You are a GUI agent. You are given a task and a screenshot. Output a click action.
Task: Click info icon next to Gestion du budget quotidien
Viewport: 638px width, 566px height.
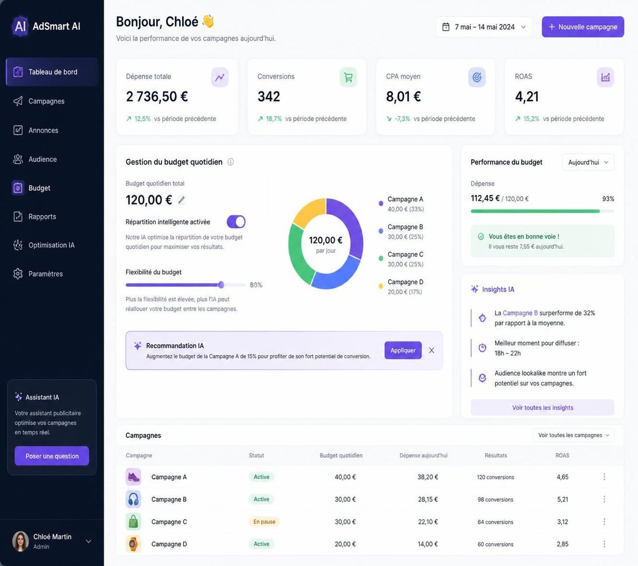[231, 162]
